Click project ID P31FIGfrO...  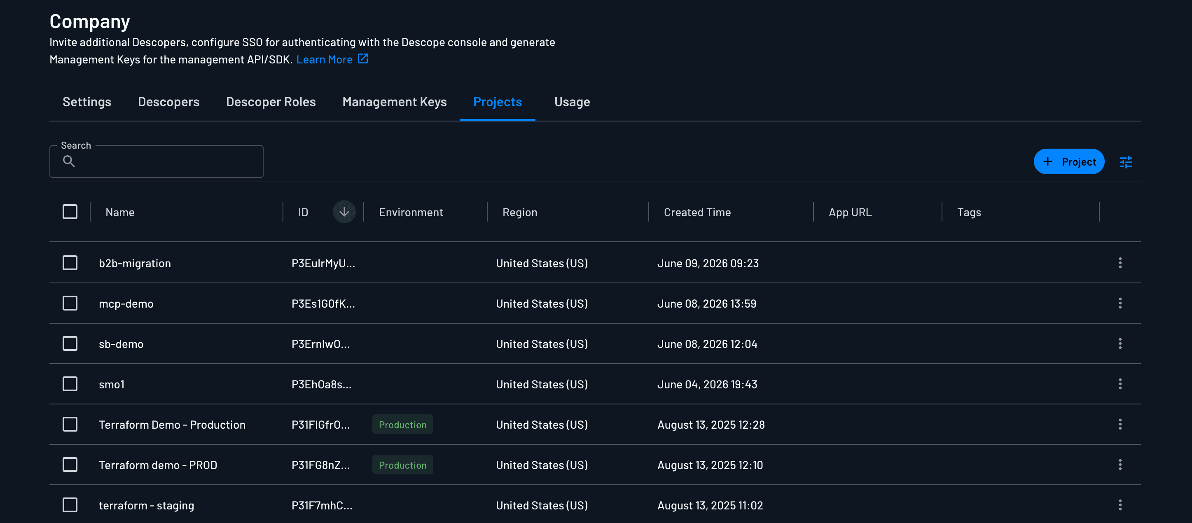point(320,425)
